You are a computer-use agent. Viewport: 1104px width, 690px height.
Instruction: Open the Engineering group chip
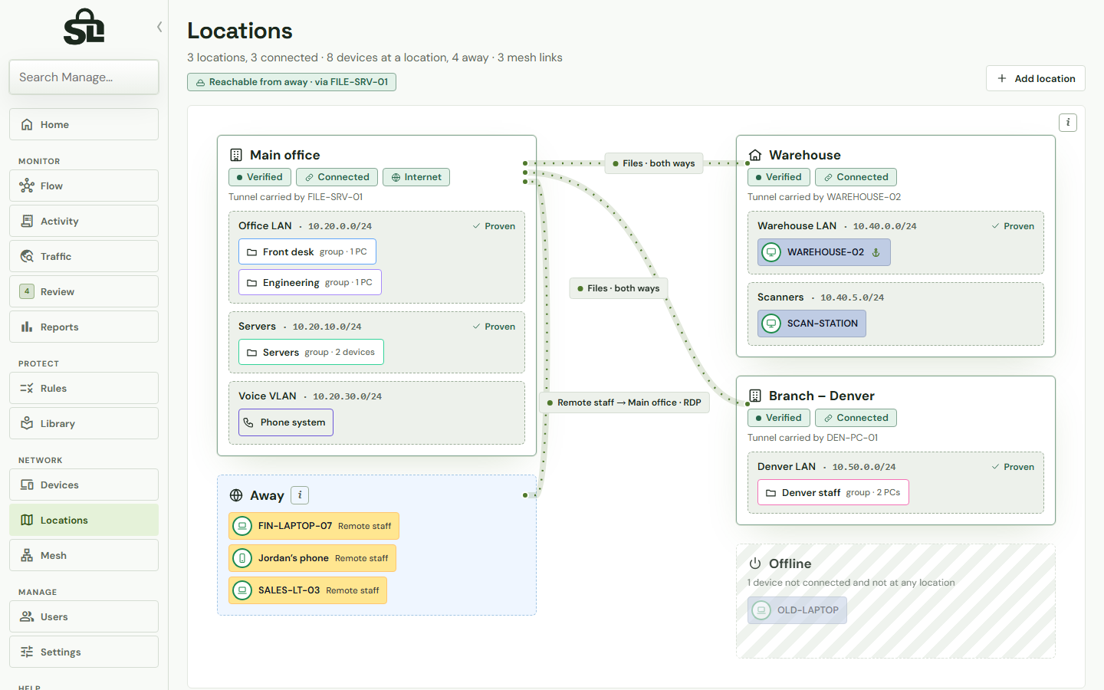point(310,282)
